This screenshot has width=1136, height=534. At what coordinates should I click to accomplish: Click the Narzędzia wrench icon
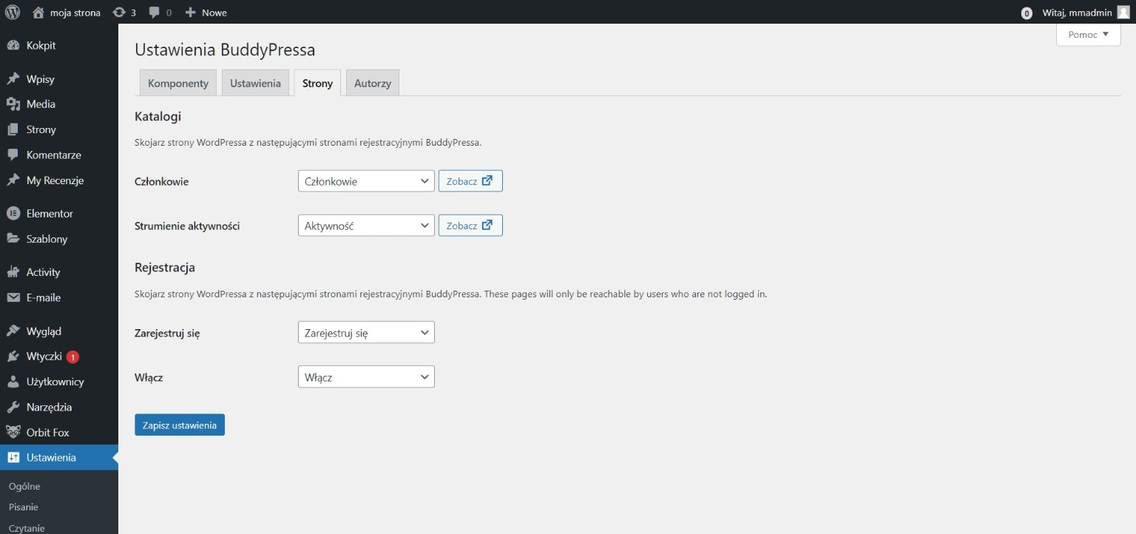(x=13, y=407)
